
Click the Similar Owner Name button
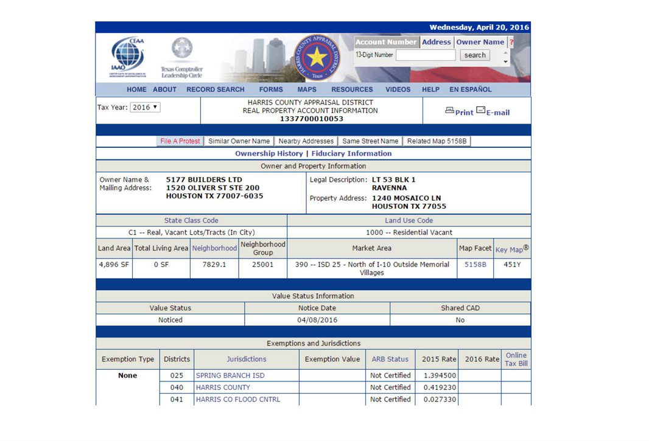pos(239,141)
